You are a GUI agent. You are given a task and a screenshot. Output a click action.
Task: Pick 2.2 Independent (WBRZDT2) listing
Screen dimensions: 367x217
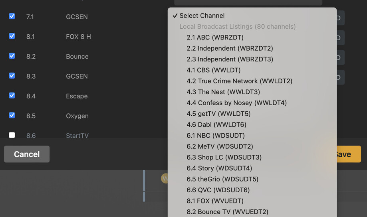pyautogui.click(x=230, y=48)
